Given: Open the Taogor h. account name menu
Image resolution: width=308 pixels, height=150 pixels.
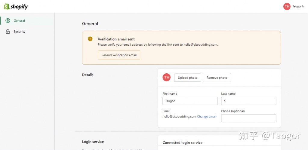Looking at the screenshot, I should (298, 6).
